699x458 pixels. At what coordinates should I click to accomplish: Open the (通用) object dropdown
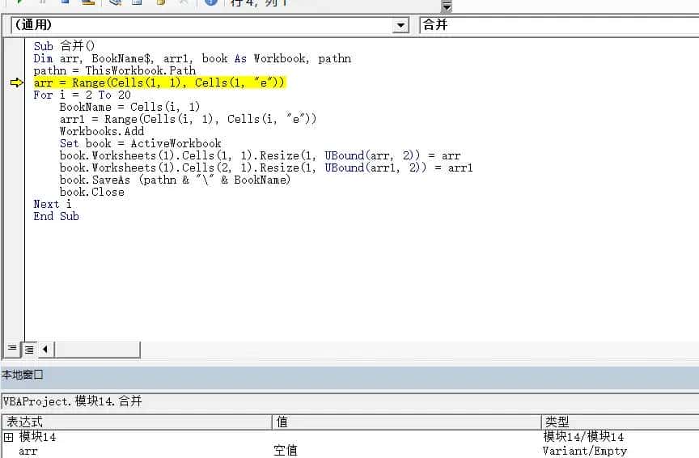coord(400,26)
